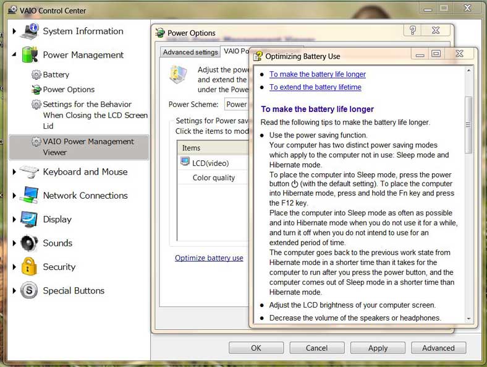Image resolution: width=487 pixels, height=367 pixels.
Task: Click the Items column header
Action: click(x=214, y=148)
